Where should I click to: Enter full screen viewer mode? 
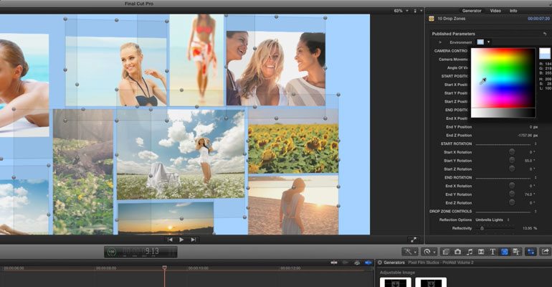coord(414,240)
